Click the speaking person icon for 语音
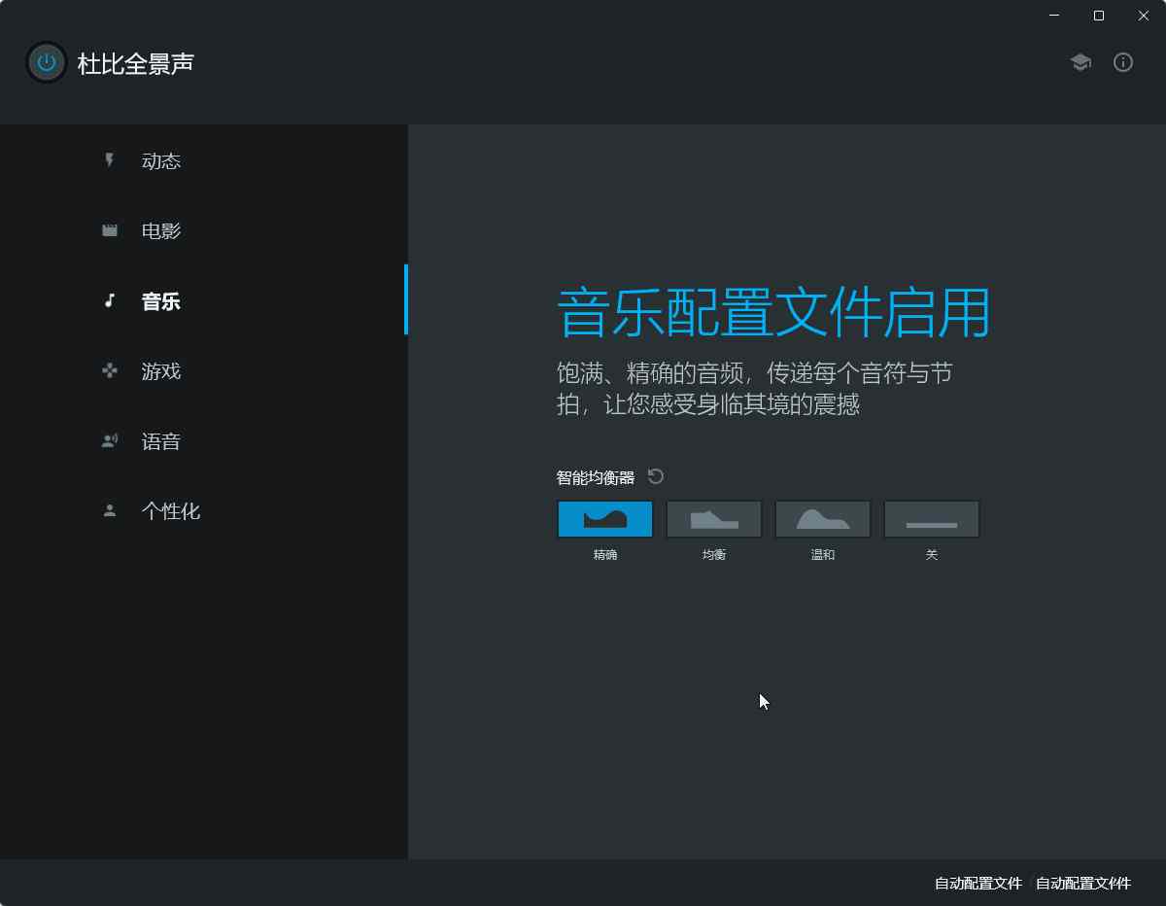Screen dimensions: 1166x906 [x=109, y=441]
